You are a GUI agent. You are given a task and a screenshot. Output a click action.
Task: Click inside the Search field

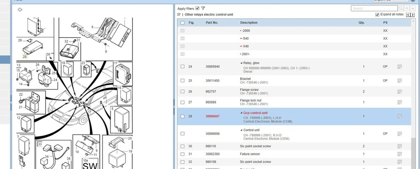tap(374, 8)
